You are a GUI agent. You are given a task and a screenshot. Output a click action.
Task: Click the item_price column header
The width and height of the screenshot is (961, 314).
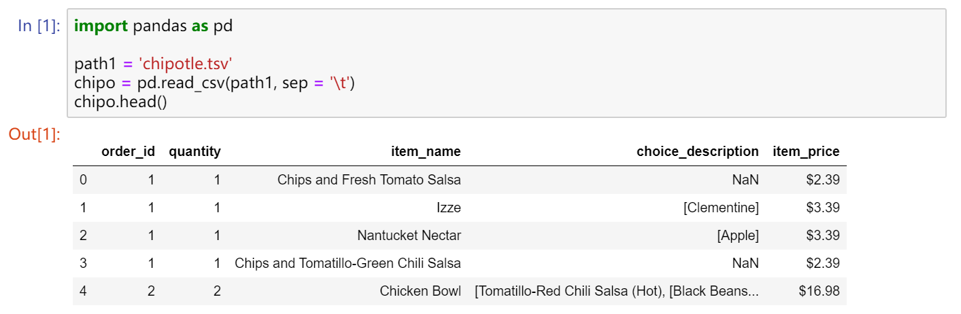click(806, 152)
